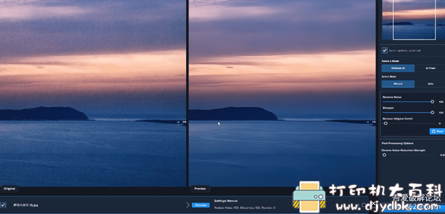Uncheck the image file checkbox in list
Viewport: 445px width, 214px height.
[x=3, y=205]
